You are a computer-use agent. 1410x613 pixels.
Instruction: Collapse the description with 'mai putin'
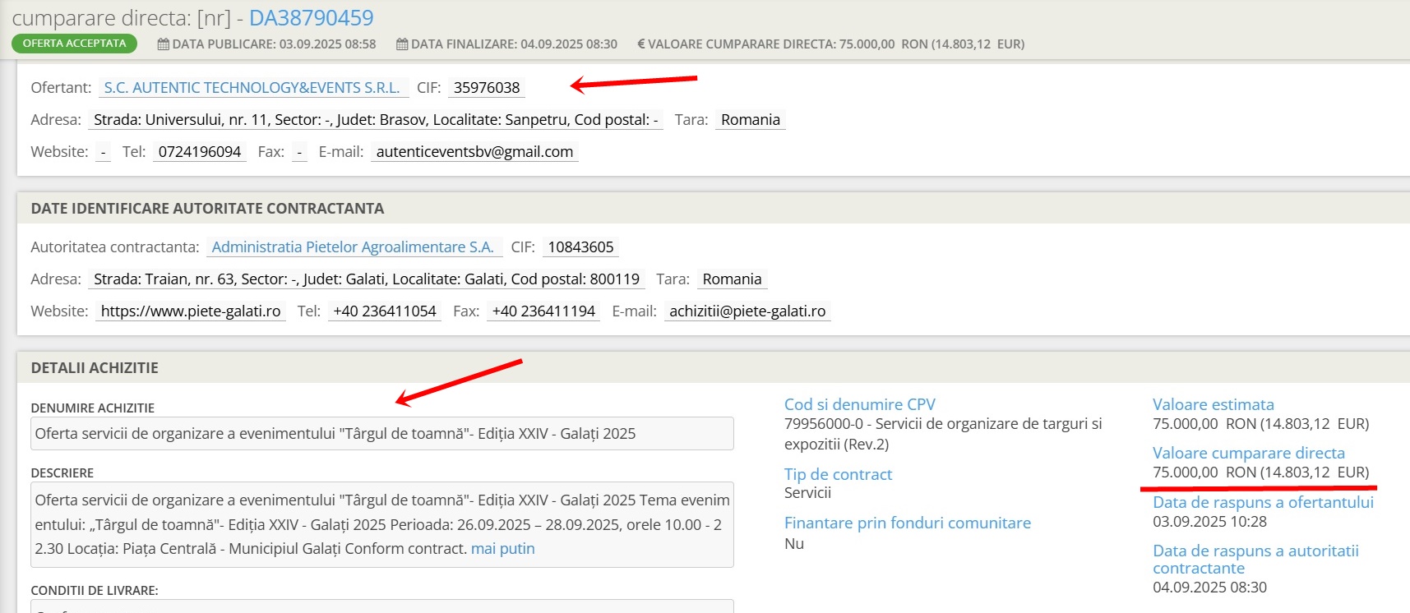(x=502, y=549)
